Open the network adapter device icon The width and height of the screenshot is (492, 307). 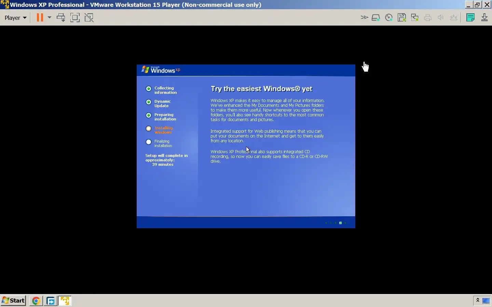point(415,17)
